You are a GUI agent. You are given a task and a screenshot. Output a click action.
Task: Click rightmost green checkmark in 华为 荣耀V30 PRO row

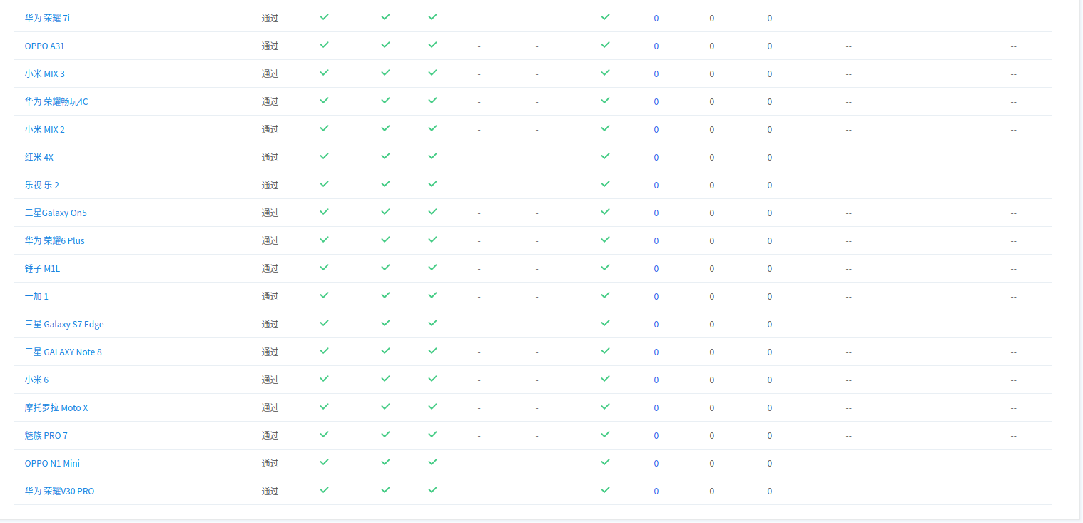pos(605,489)
